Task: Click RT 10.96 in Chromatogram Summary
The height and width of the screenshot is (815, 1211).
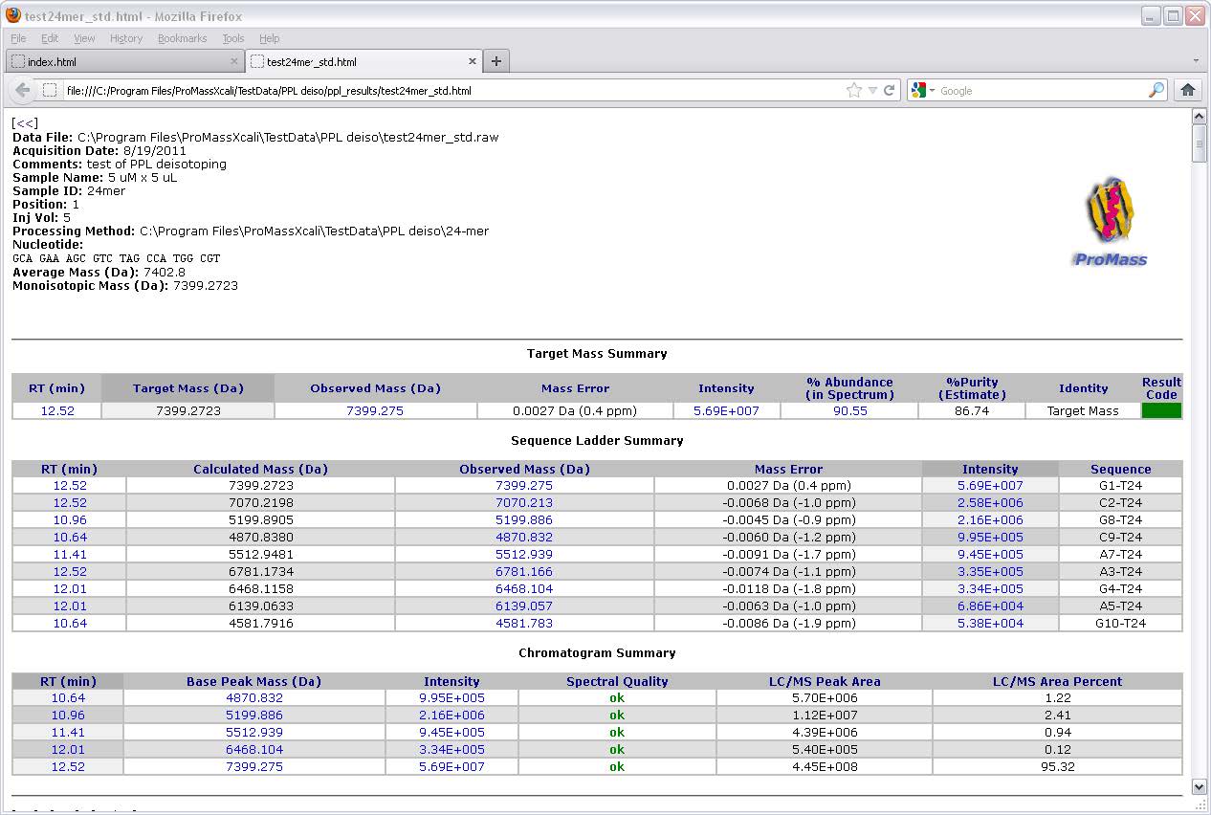Action: [x=68, y=715]
